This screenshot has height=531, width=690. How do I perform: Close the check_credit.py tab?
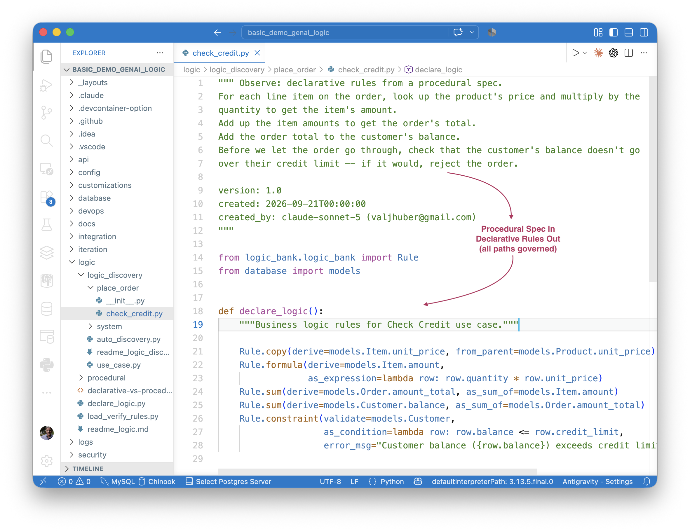coord(257,53)
